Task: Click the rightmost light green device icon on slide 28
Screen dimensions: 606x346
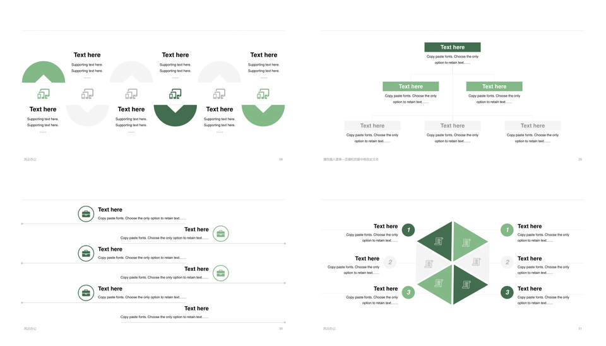Action: pos(263,94)
